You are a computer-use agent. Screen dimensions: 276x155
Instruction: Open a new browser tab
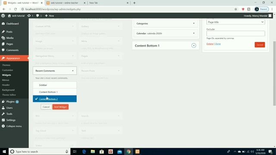click(134, 3)
